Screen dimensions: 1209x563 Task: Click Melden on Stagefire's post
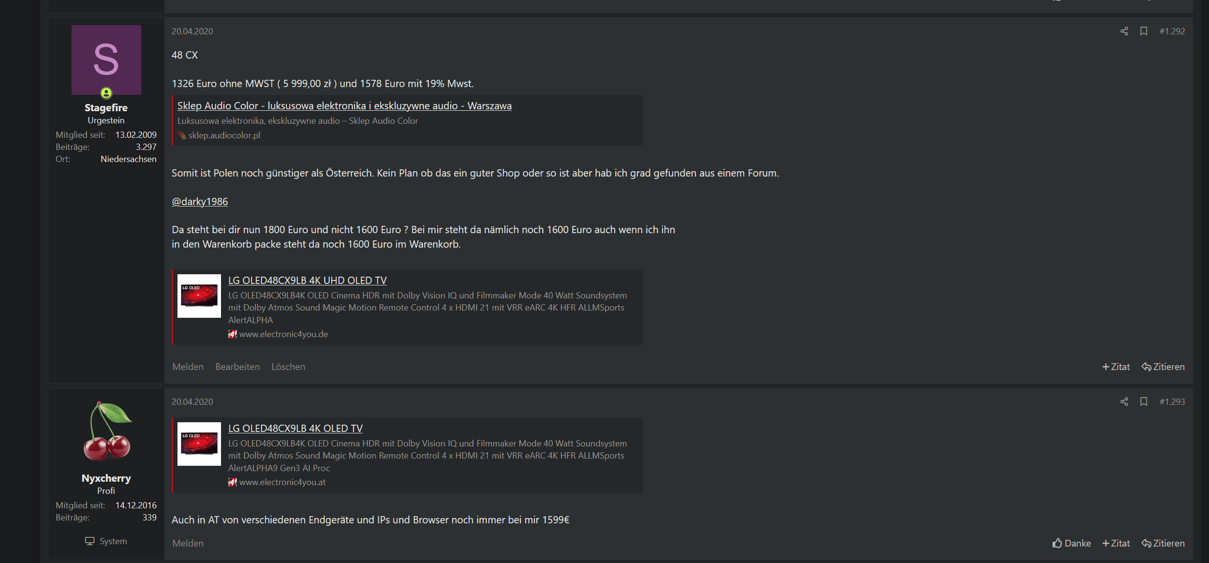(188, 367)
